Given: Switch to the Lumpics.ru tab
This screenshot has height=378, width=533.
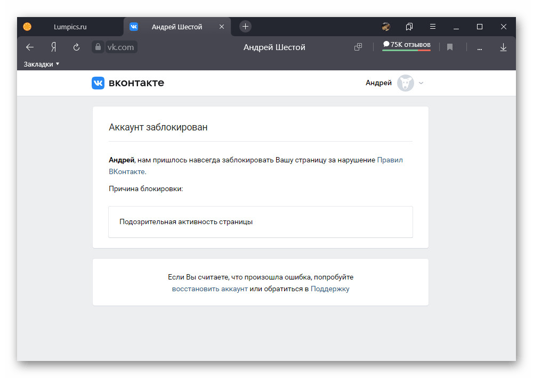Looking at the screenshot, I should (x=70, y=27).
